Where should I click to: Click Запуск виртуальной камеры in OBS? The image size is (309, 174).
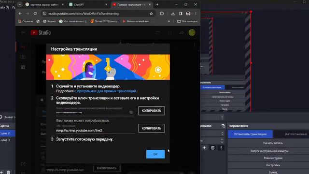point(269,151)
